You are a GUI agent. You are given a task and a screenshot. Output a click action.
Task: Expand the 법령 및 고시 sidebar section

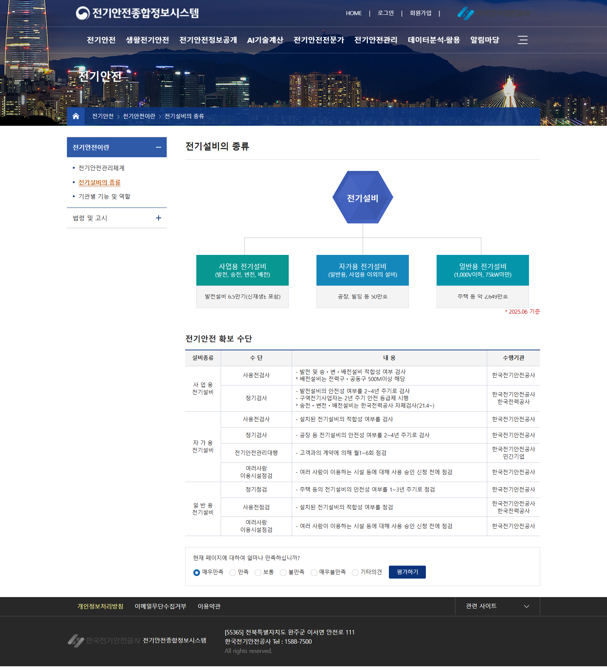[159, 218]
